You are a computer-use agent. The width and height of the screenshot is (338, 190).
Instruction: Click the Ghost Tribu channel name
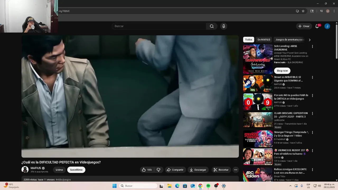pyautogui.click(x=279, y=176)
